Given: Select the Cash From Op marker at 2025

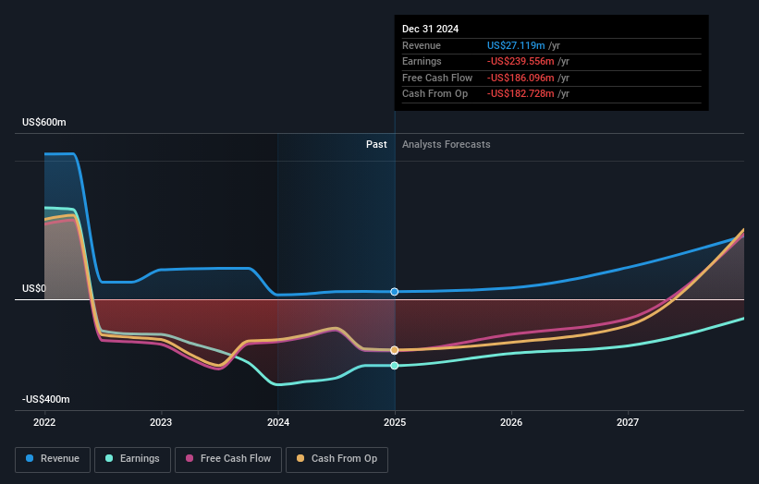Looking at the screenshot, I should pos(395,350).
